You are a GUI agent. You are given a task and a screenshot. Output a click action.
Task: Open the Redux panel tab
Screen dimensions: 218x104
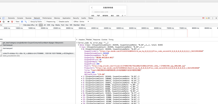coord(91,18)
